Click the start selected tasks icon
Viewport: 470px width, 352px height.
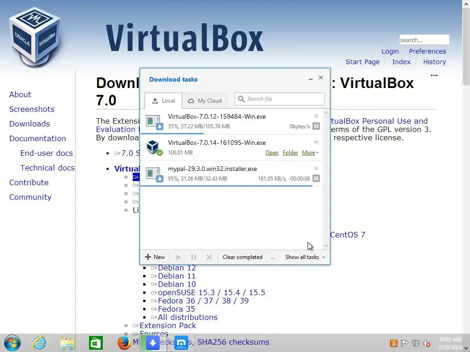point(178,257)
